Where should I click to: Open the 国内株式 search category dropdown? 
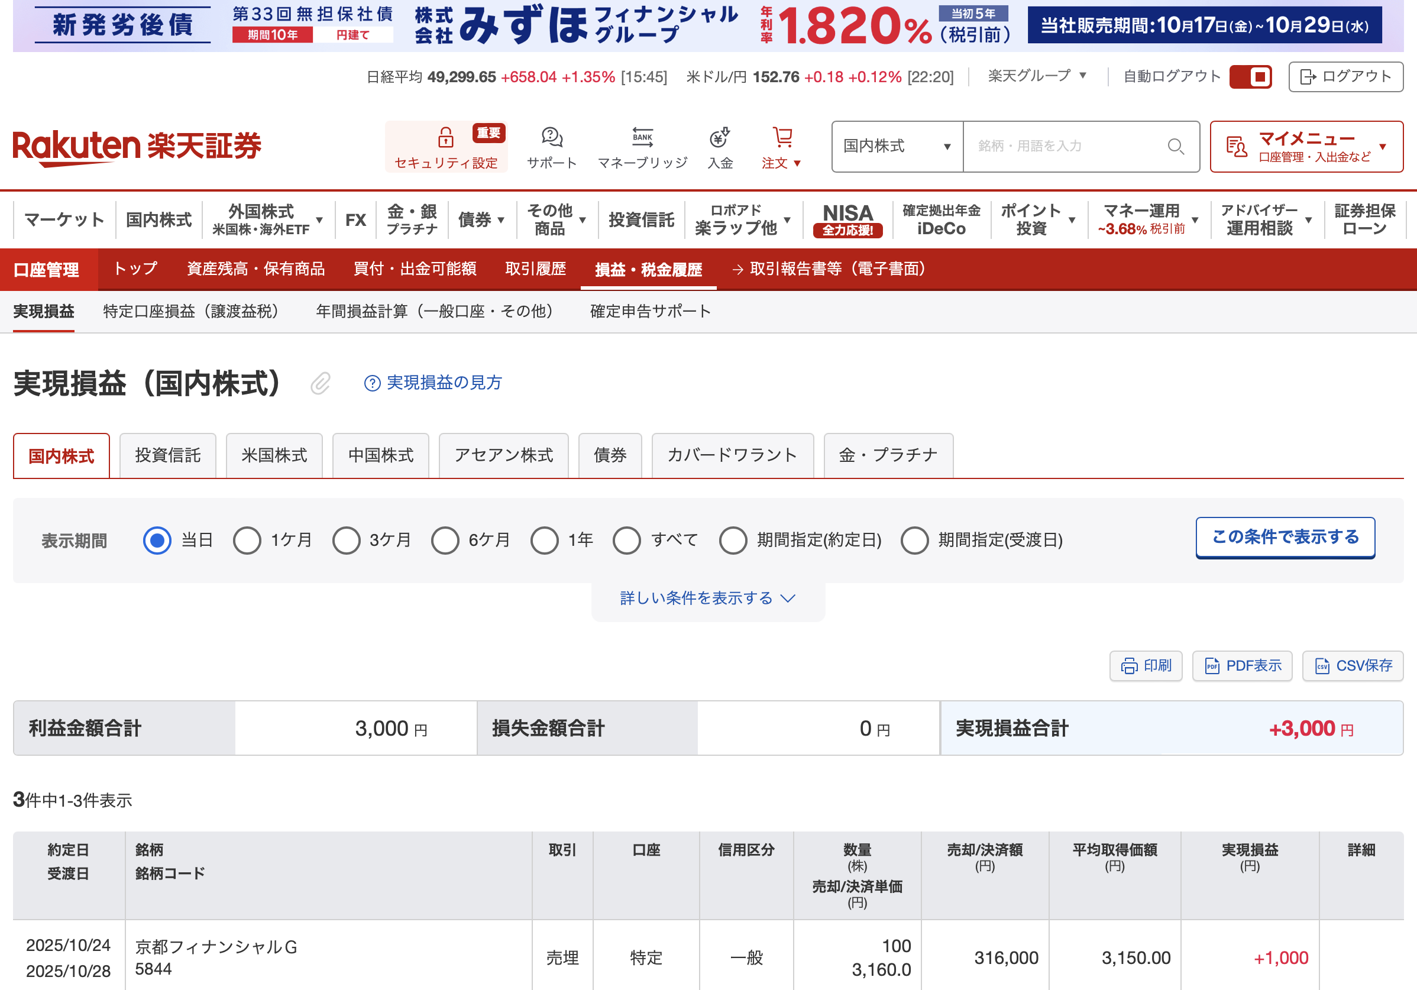(897, 146)
